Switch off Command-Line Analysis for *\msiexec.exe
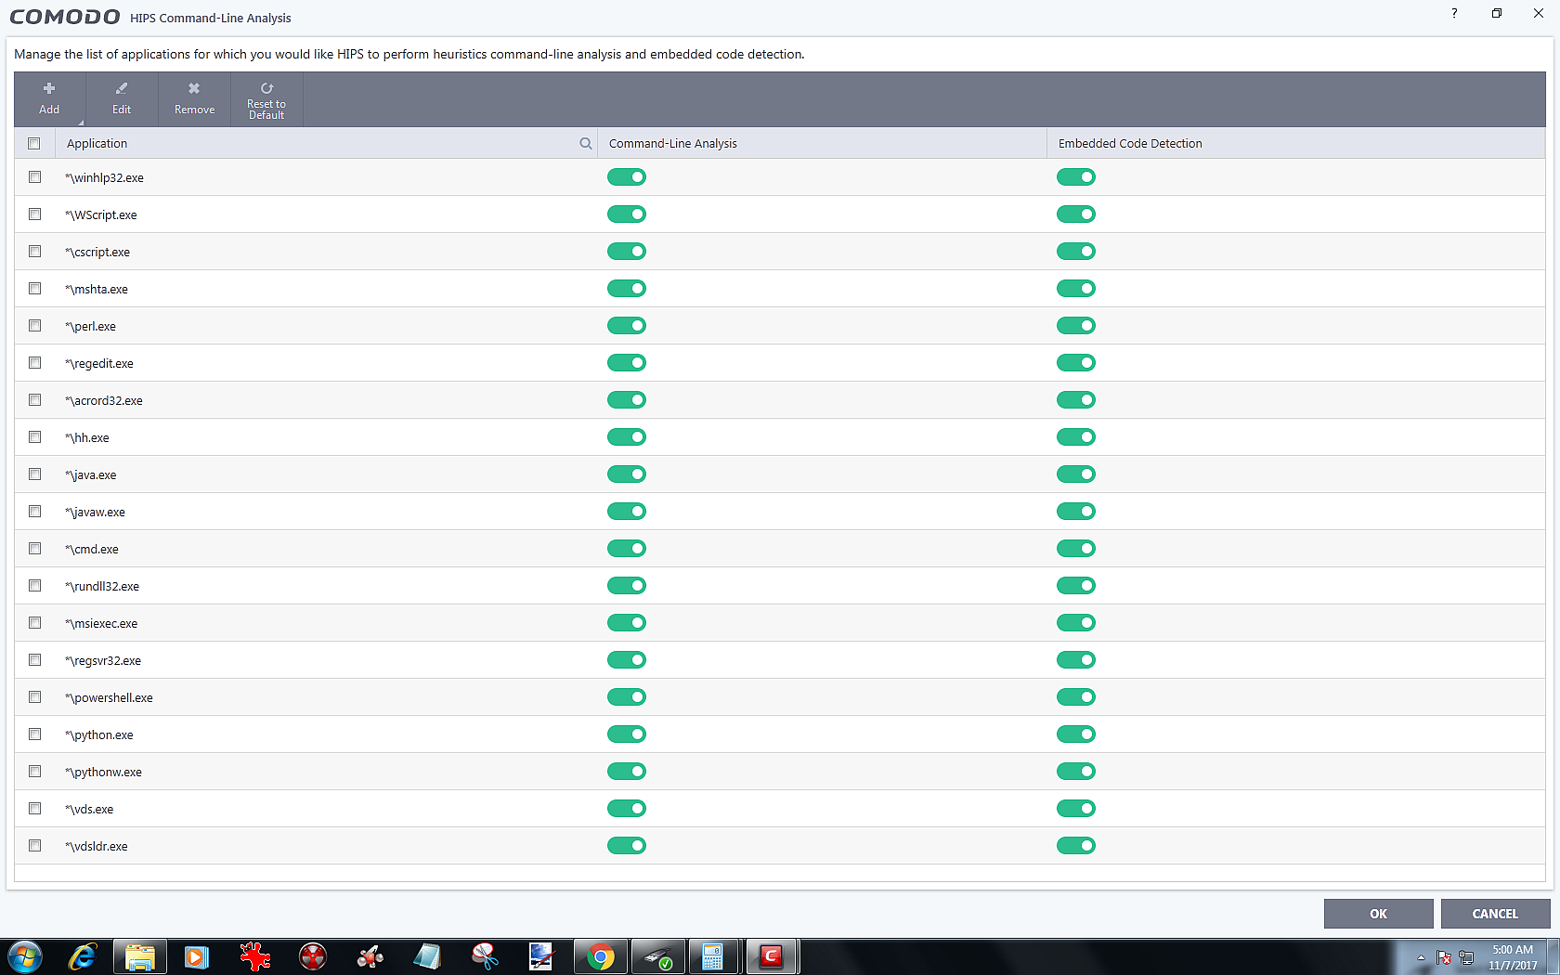 (627, 623)
